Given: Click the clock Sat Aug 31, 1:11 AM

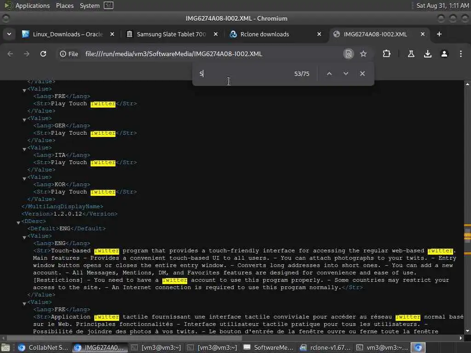Looking at the screenshot, I should (x=442, y=6).
